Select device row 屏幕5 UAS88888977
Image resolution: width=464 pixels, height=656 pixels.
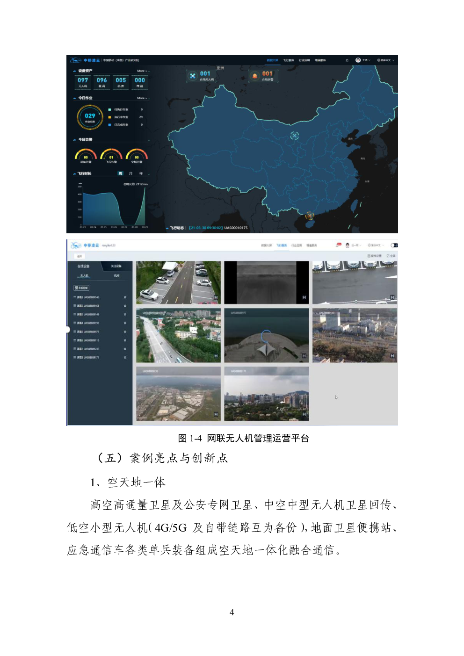[x=100, y=332]
